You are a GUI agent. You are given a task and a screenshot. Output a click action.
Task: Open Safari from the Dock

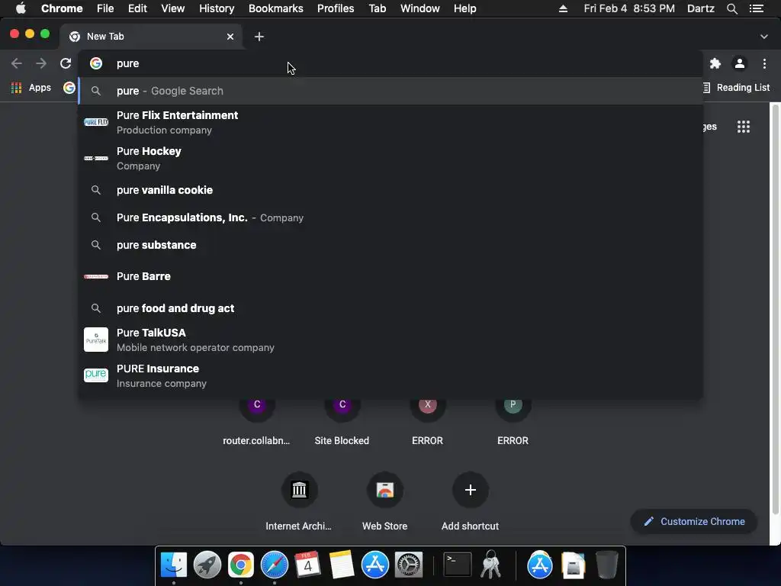coord(275,565)
